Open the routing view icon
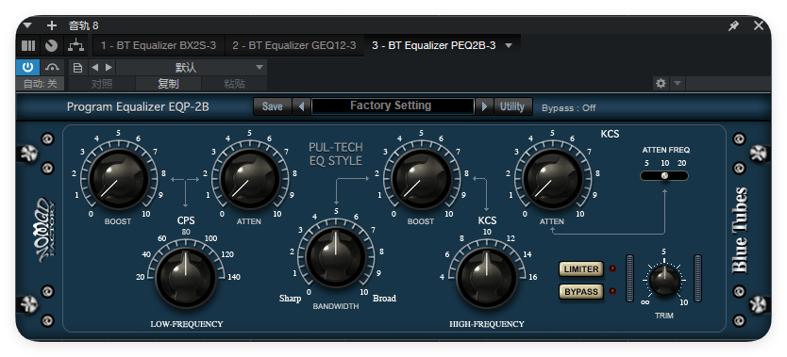 click(x=75, y=46)
